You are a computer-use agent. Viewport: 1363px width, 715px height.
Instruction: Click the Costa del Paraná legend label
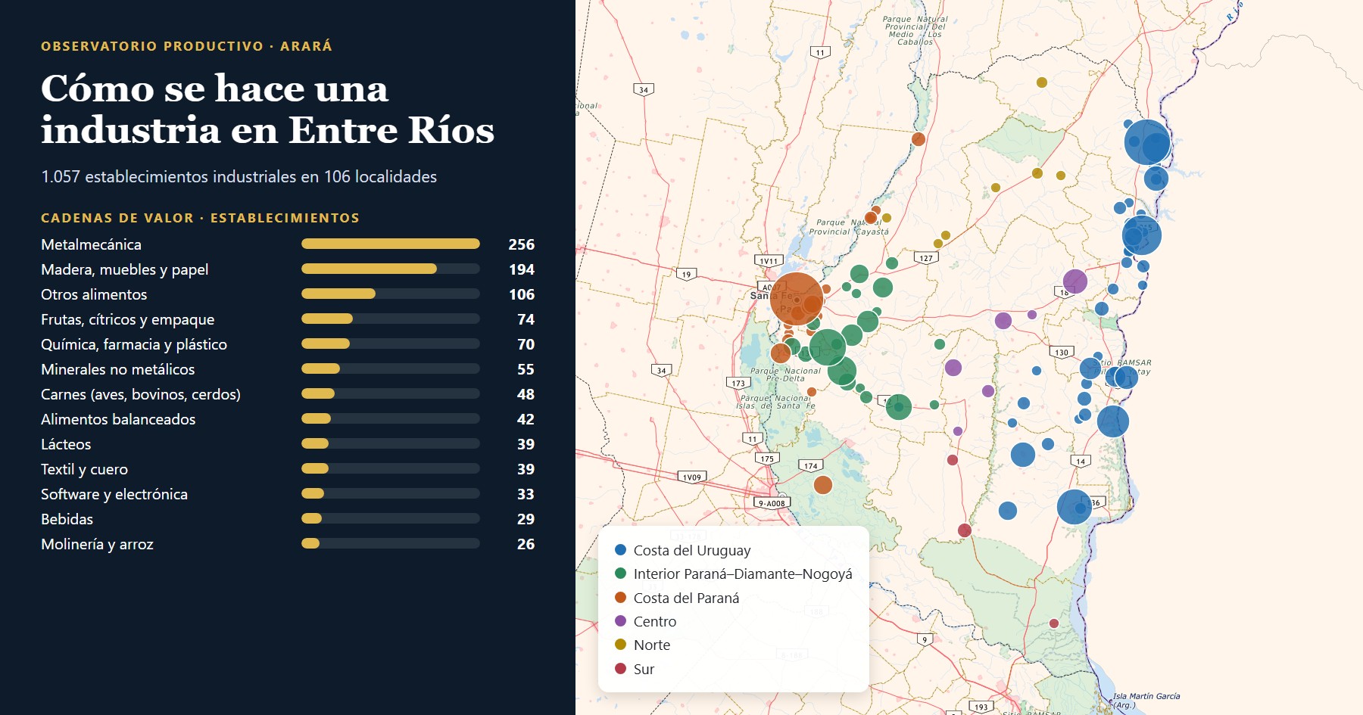(686, 598)
